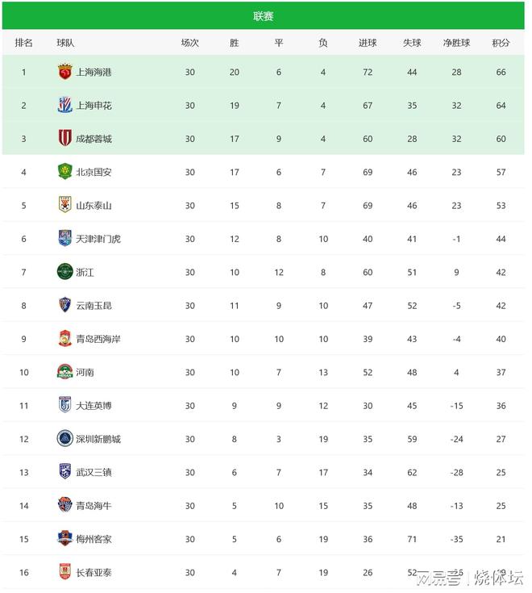Click the Henan (河南) team logo
Viewport: 532px width, 593px height.
tap(64, 372)
